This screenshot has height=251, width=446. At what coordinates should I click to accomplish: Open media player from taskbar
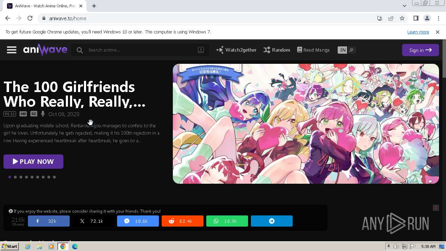pyautogui.click(x=51, y=246)
